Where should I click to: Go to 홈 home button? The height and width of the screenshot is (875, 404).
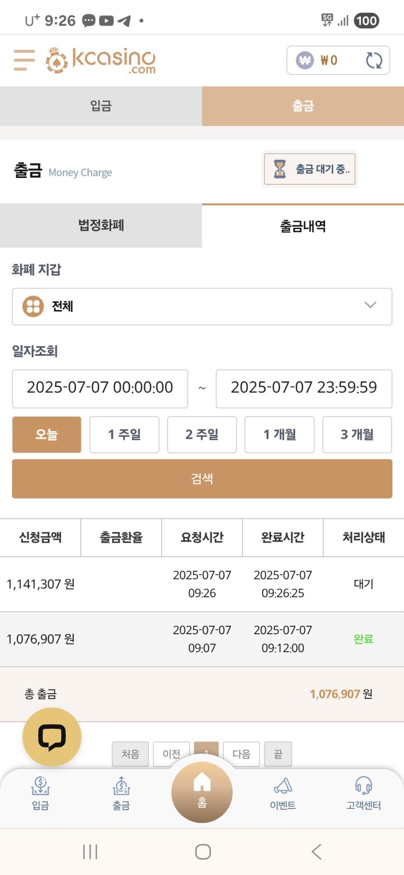[202, 792]
